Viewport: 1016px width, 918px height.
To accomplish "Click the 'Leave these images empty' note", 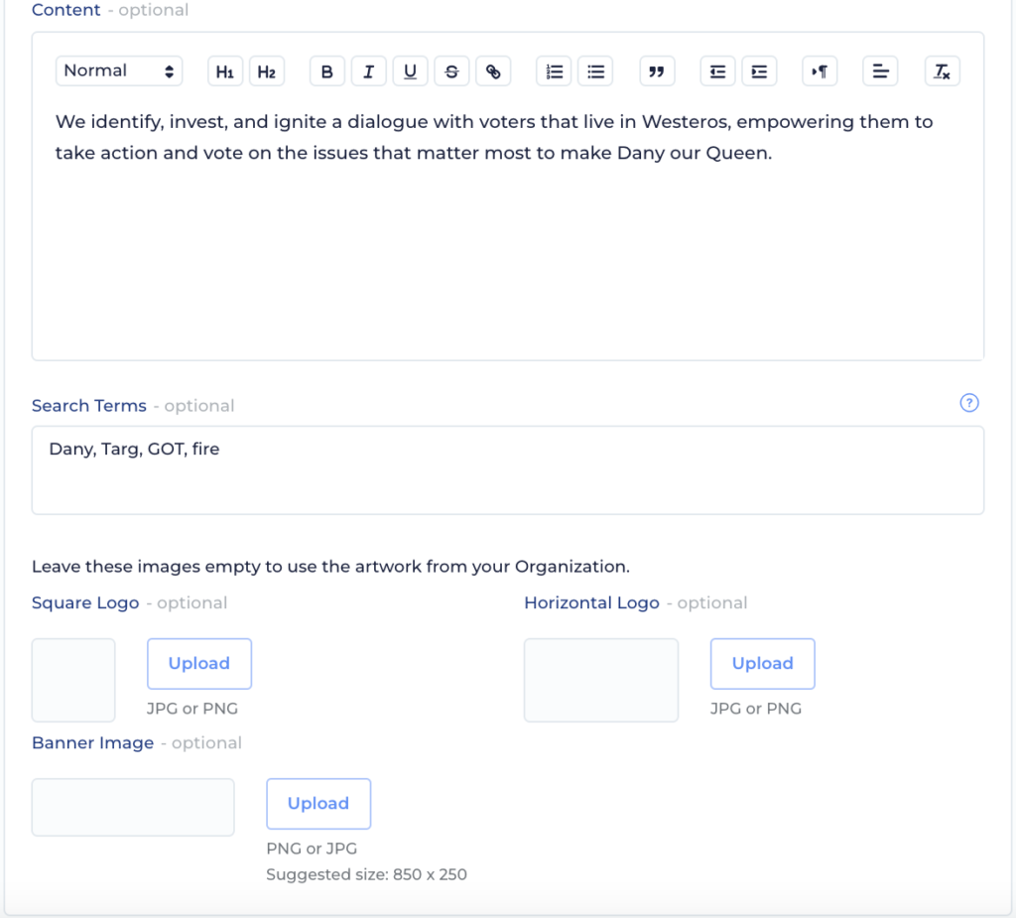I will click(x=330, y=567).
